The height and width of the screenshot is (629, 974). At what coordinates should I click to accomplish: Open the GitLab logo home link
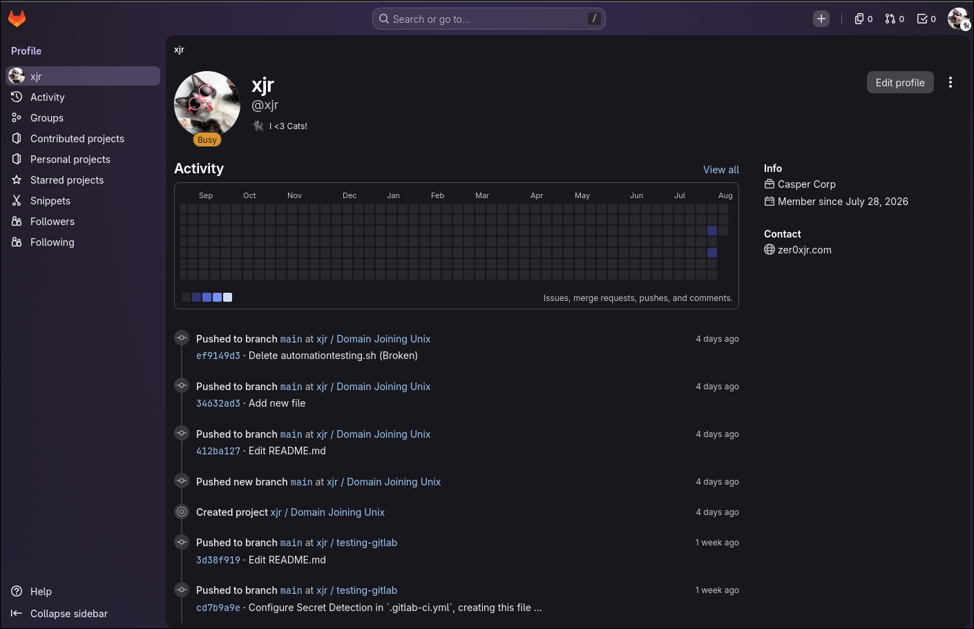(x=17, y=19)
